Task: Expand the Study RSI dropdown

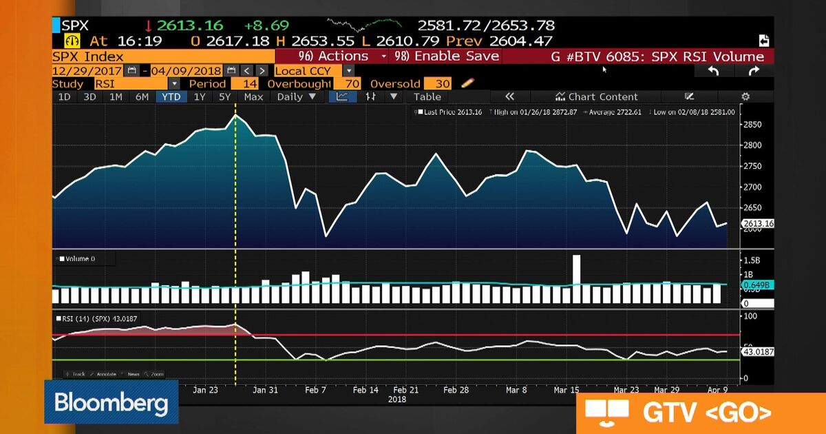Action: click(173, 83)
